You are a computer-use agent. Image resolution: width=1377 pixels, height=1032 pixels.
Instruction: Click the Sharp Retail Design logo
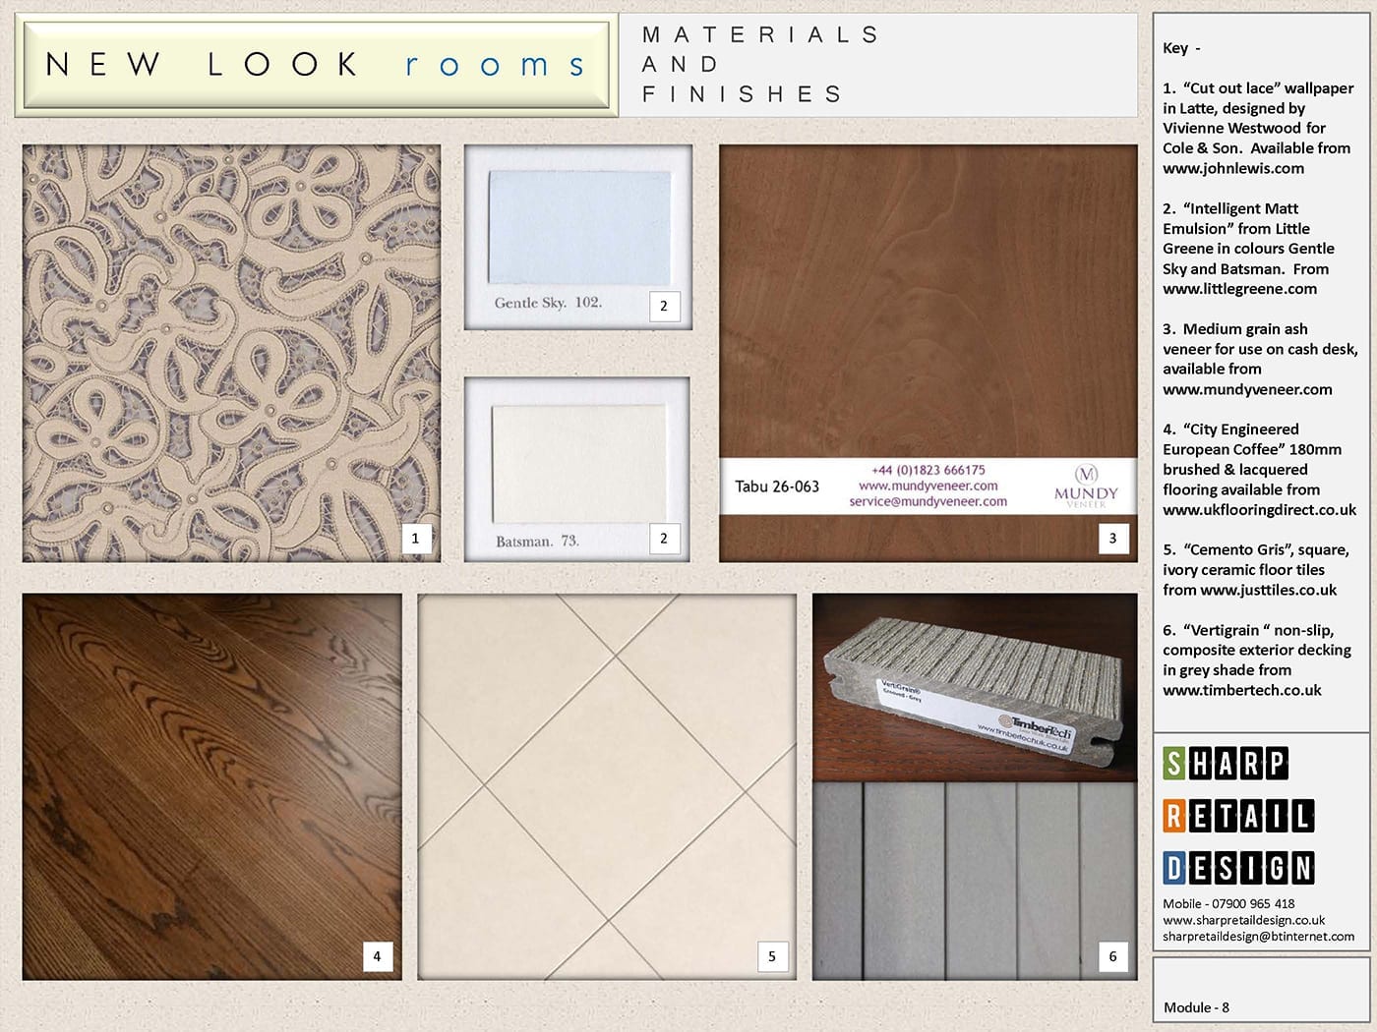(1238, 816)
